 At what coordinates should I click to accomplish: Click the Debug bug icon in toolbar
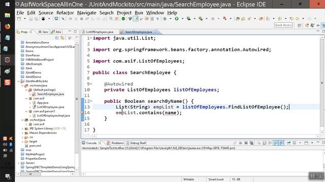(x=165, y=19)
